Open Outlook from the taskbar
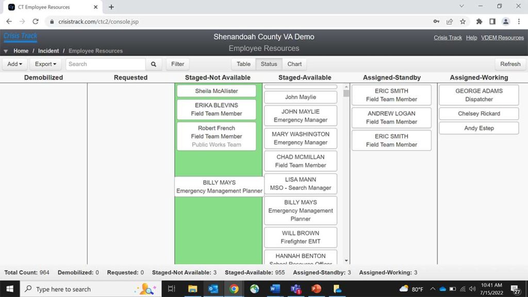The image size is (528, 297). 213,289
